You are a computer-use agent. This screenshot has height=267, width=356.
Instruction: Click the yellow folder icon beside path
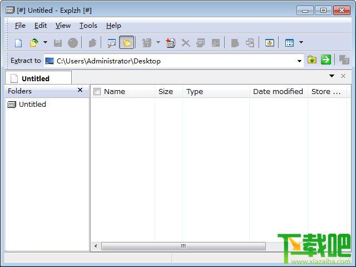[312, 60]
